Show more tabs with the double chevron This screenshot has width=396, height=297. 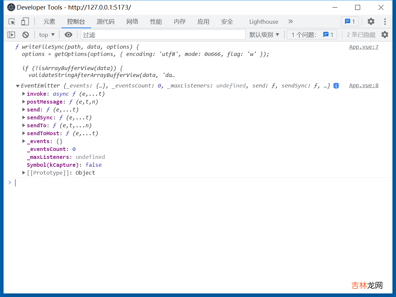tap(291, 22)
